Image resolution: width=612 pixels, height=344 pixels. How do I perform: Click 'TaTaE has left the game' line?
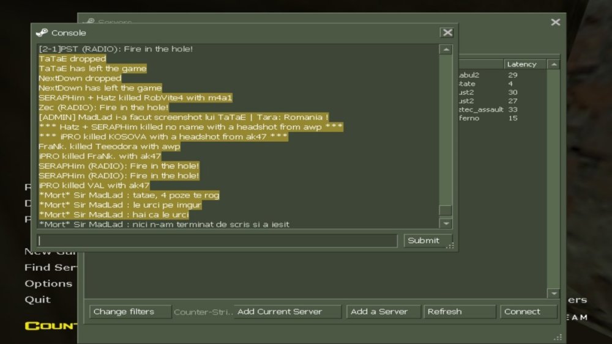click(92, 68)
